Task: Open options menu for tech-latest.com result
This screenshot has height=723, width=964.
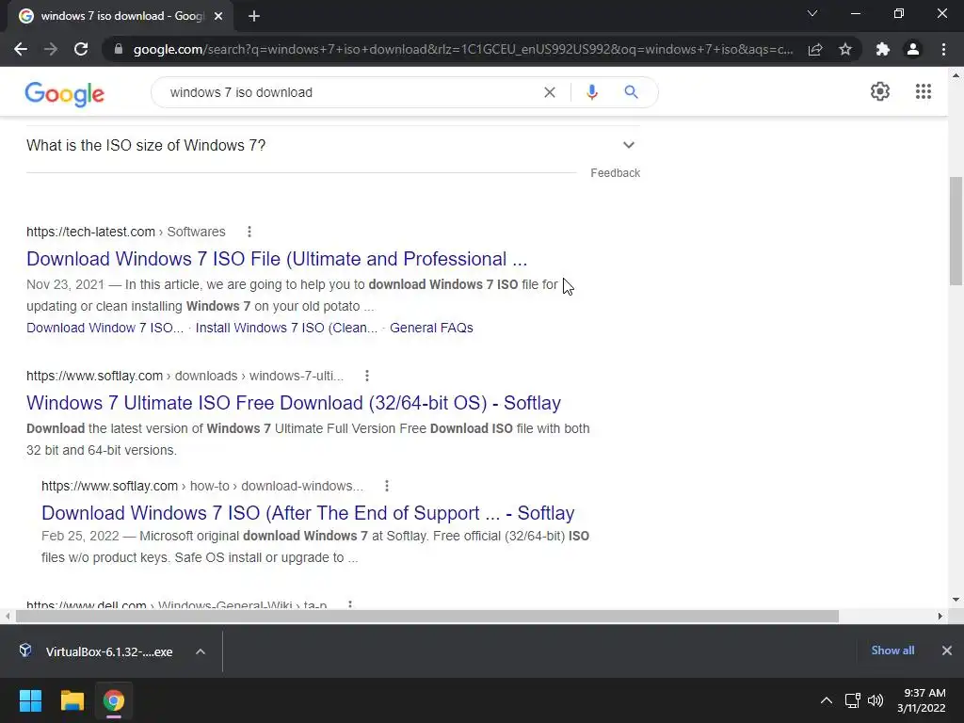Action: pos(249,232)
